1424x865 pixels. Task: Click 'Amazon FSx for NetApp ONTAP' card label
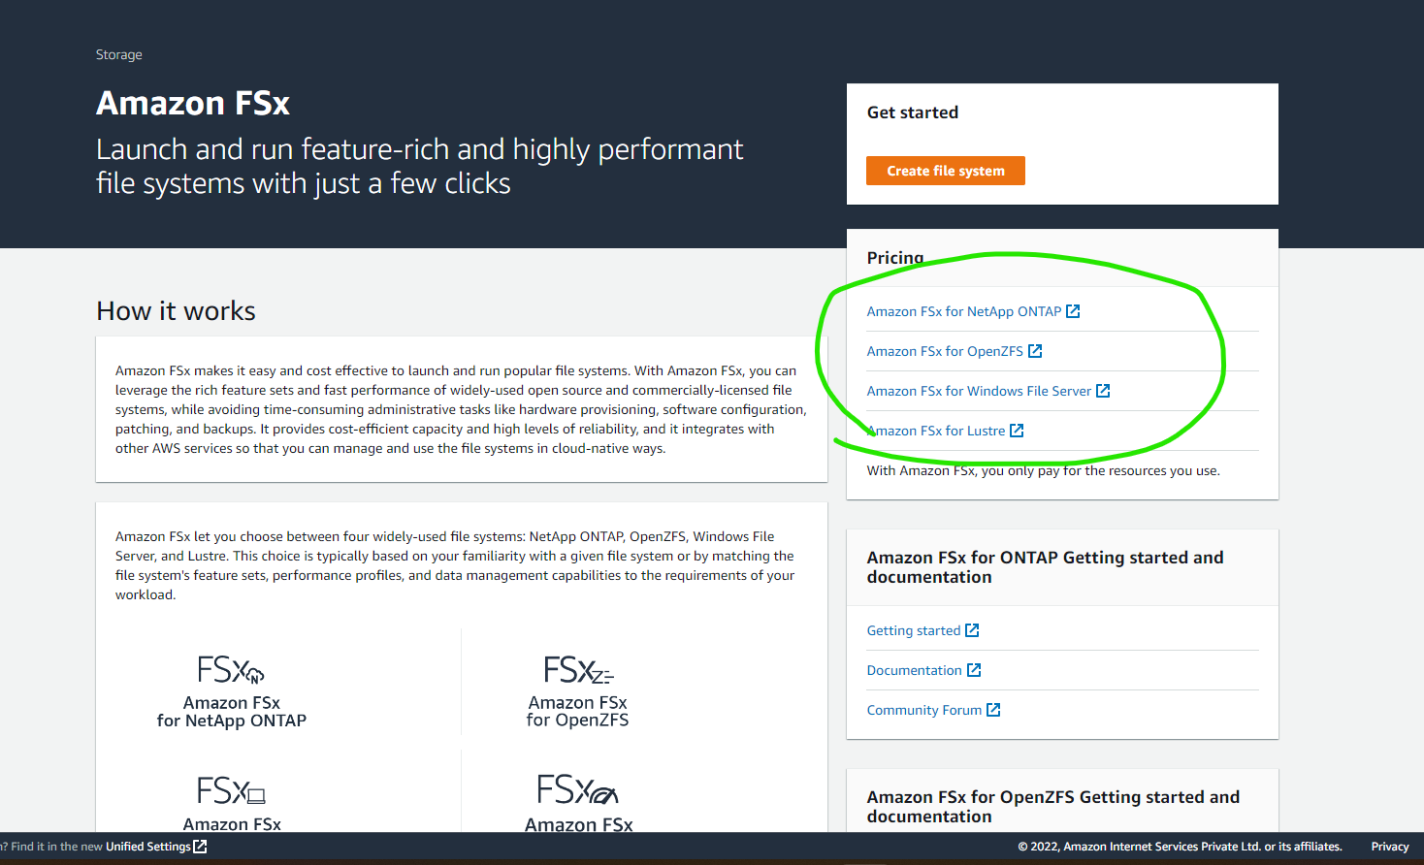pyautogui.click(x=232, y=712)
